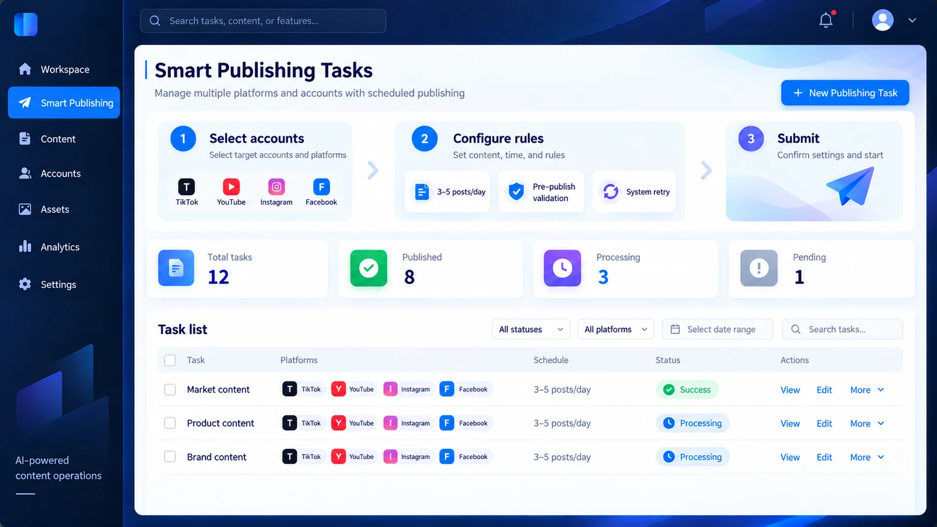Expand More menu for Brand content
Screen dimensions: 937x527
click(x=867, y=457)
